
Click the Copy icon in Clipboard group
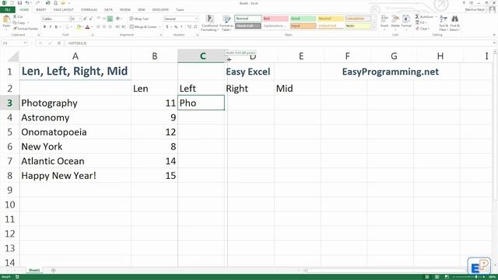[15, 23]
